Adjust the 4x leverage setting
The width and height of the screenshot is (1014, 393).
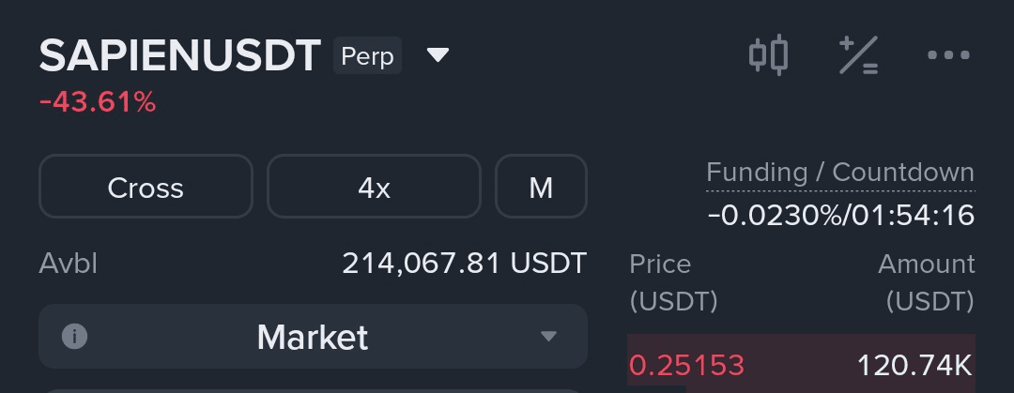point(374,187)
